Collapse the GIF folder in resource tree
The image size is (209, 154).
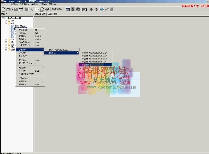(6, 23)
